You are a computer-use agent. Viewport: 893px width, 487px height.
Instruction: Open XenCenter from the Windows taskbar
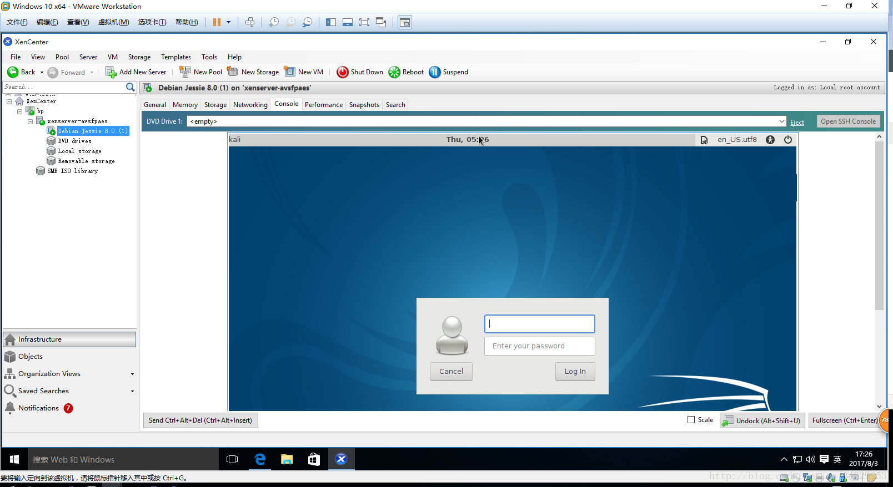coord(341,459)
